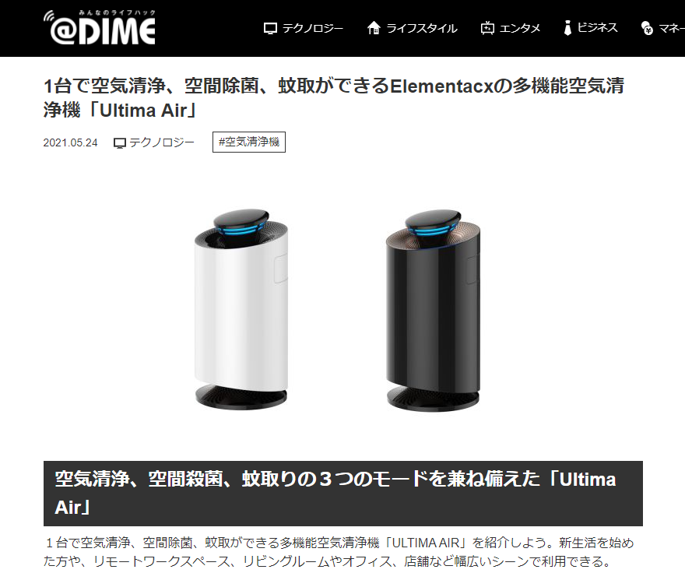This screenshot has width=685, height=573.
Task: Click the ULTIMA AIR introduction paragraph
Action: tap(339, 552)
